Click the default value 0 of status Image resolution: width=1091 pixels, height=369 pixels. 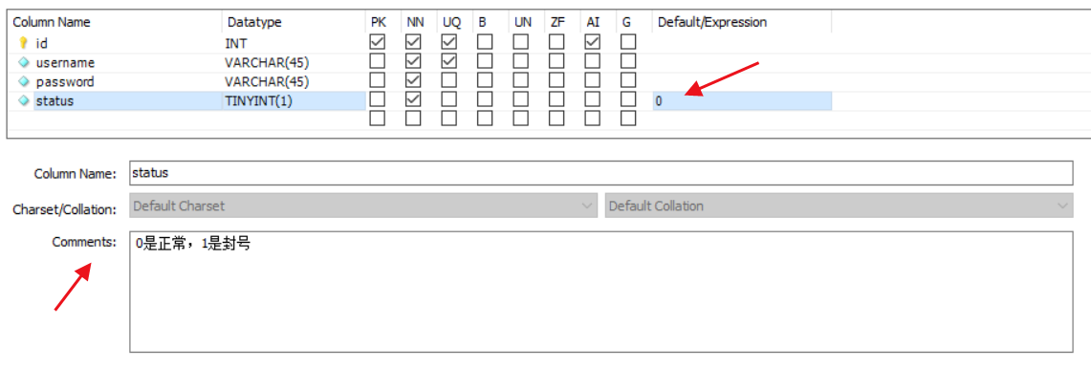(x=658, y=101)
